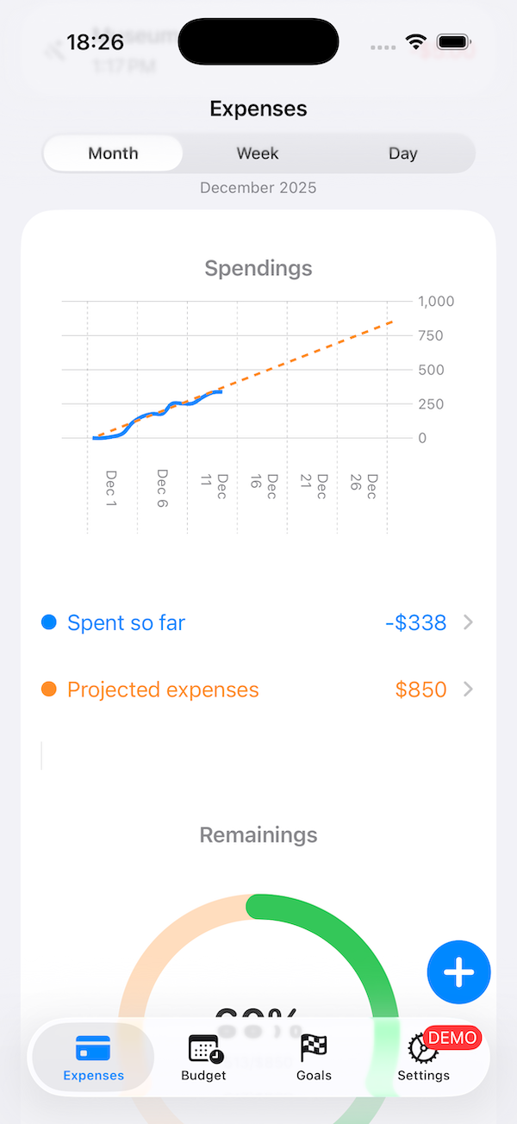Screen dimensions: 517x1124
Task: Switch spending view to Week
Action: click(x=257, y=153)
